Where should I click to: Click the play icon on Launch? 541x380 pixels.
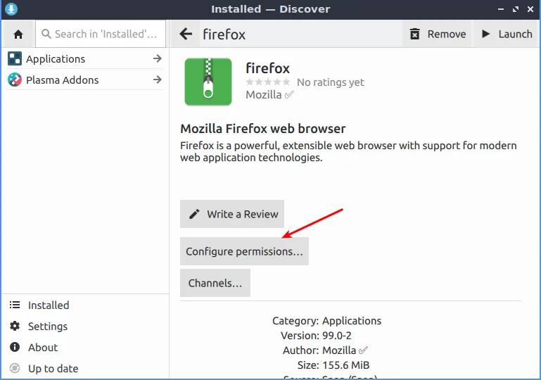pyautogui.click(x=486, y=34)
